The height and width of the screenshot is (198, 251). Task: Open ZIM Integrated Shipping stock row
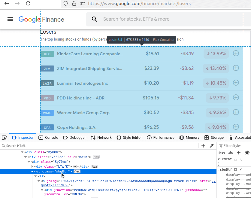pyautogui.click(x=89, y=69)
